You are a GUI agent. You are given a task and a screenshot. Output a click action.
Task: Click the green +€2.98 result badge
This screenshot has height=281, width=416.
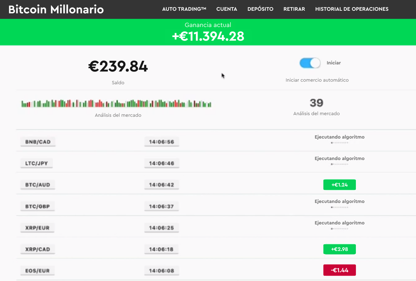tap(340, 249)
